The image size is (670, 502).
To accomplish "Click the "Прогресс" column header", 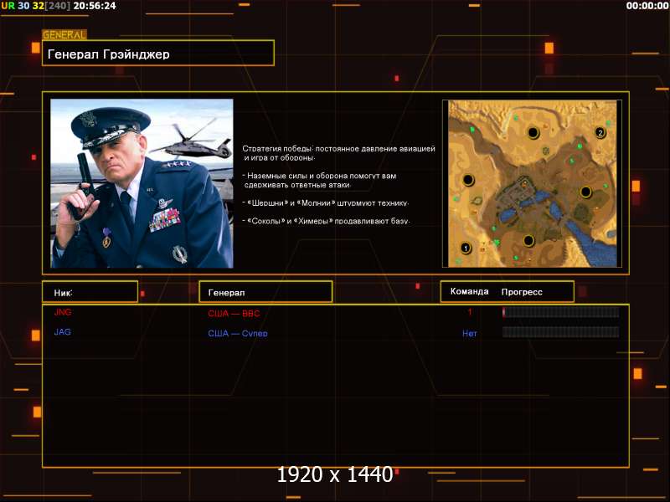I will pyautogui.click(x=522, y=292).
